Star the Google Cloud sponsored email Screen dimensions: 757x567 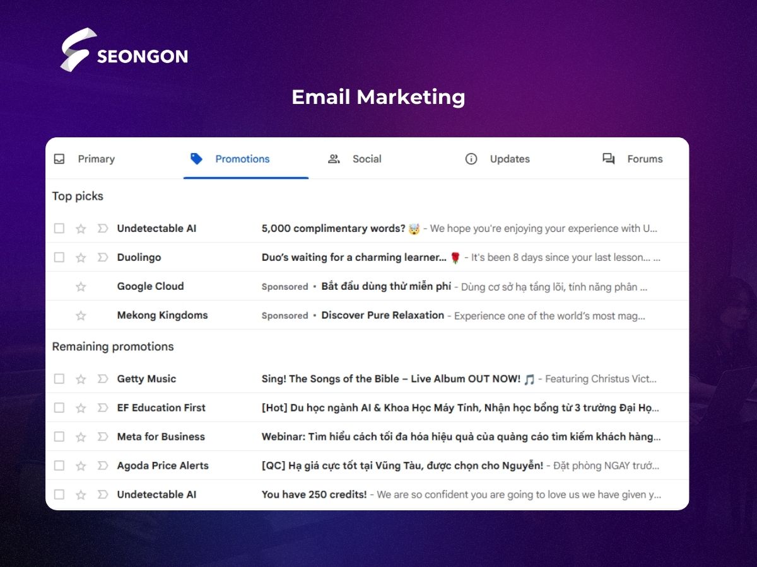81,287
